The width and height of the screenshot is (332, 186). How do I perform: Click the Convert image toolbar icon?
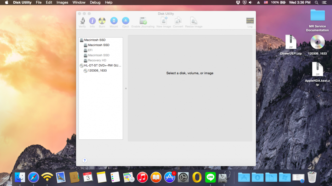pyautogui.click(x=178, y=21)
